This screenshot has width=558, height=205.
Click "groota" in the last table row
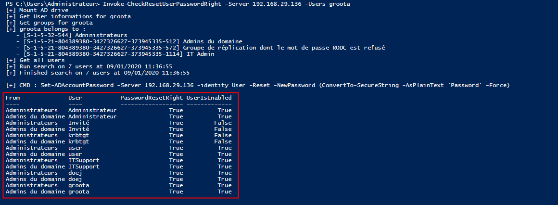point(78,192)
